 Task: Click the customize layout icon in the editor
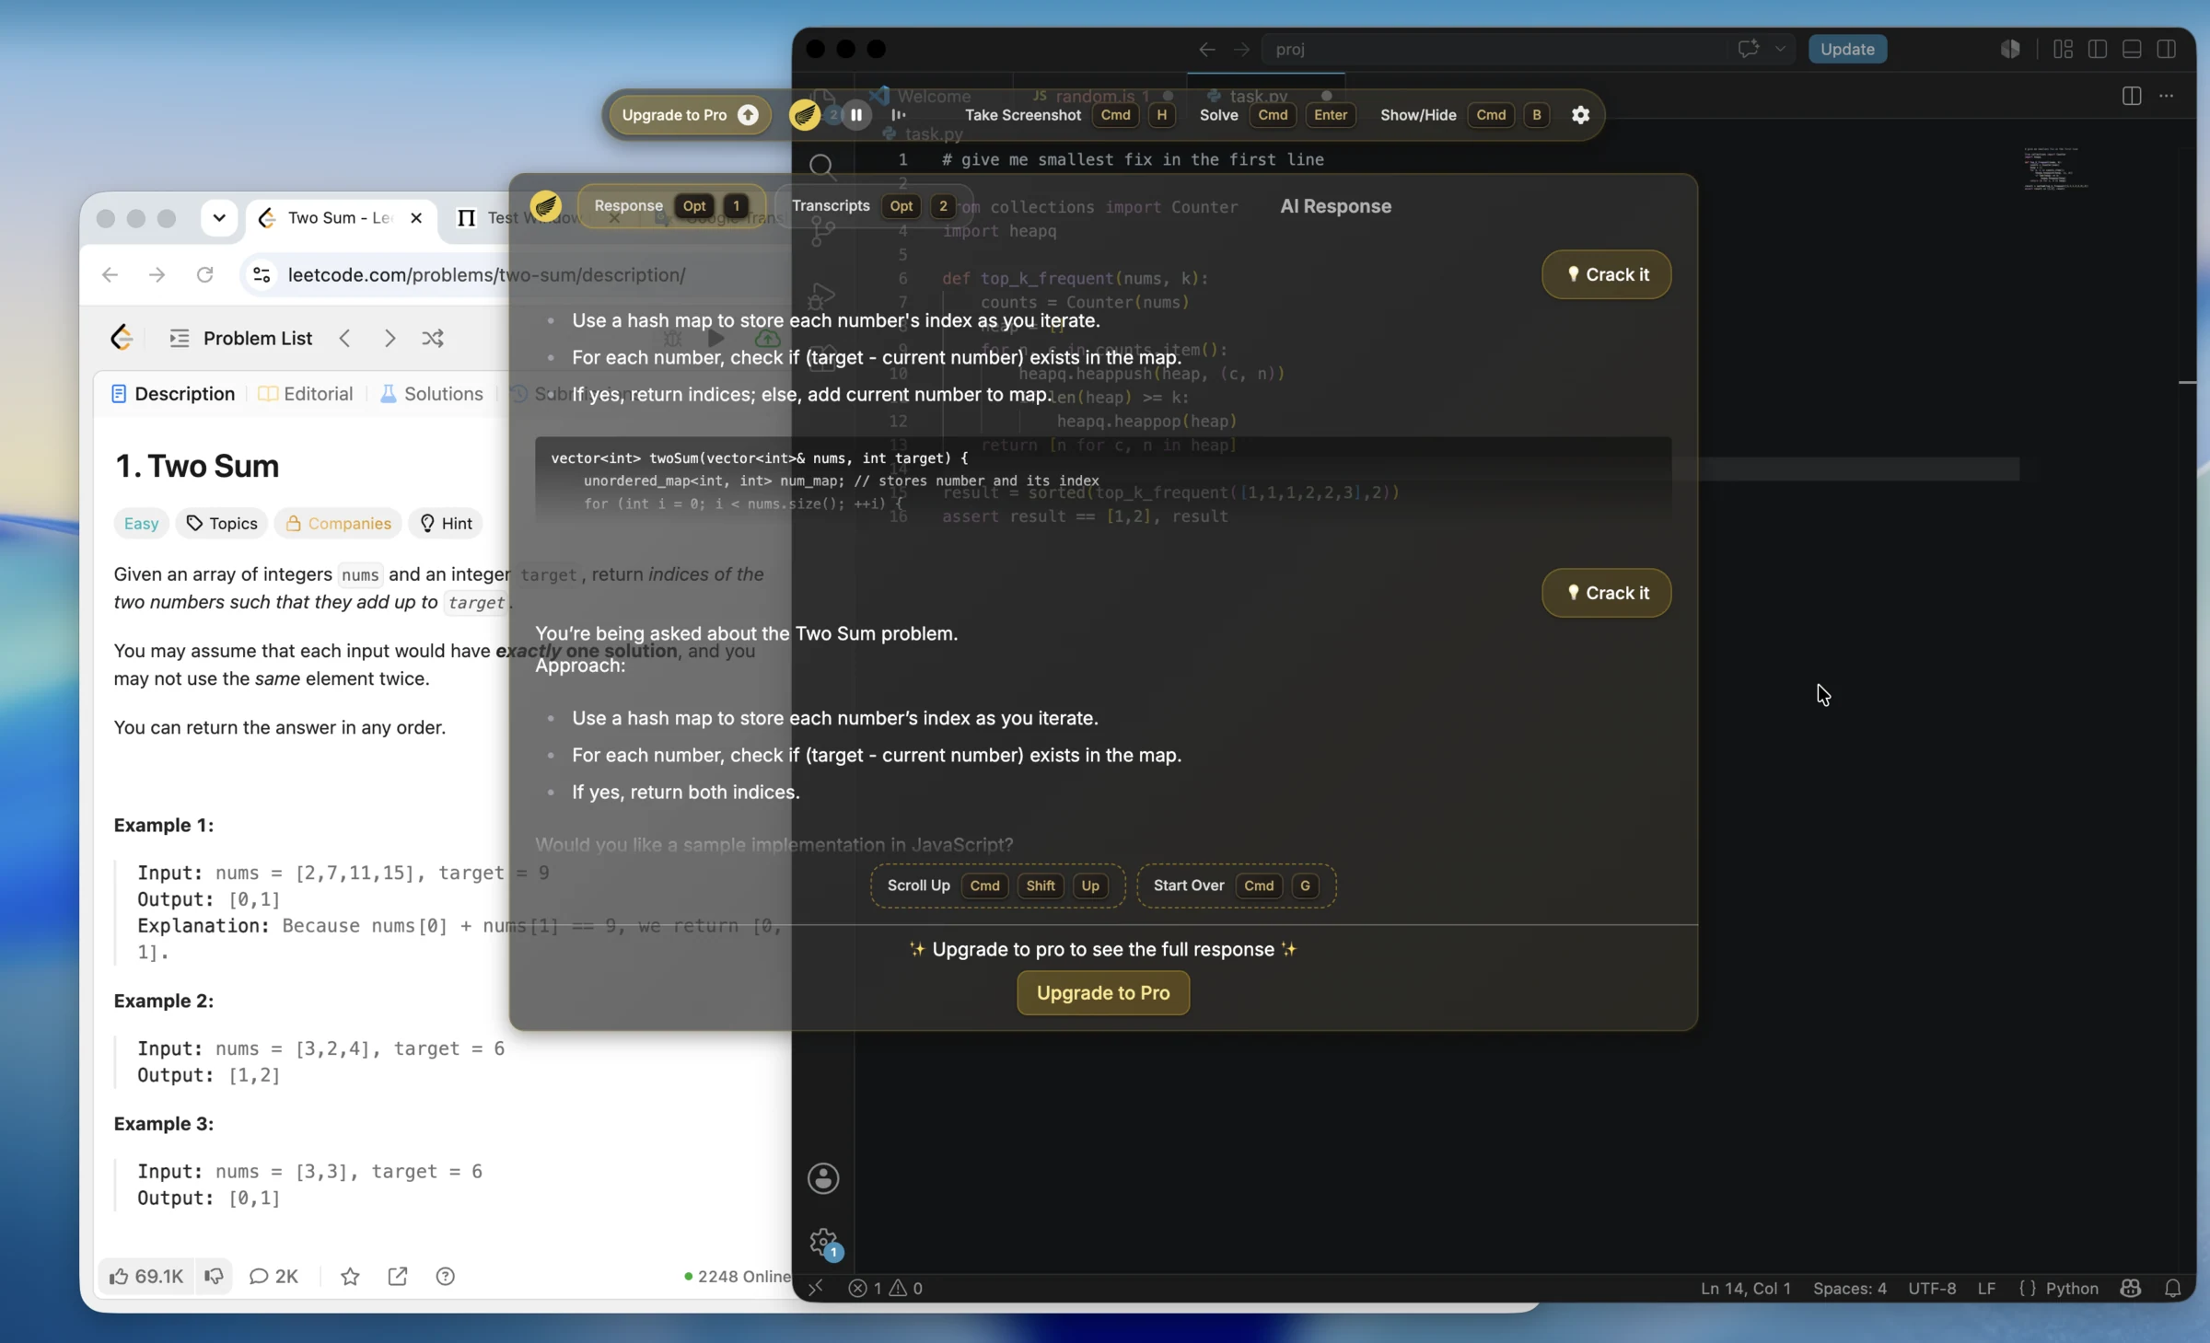[2063, 49]
